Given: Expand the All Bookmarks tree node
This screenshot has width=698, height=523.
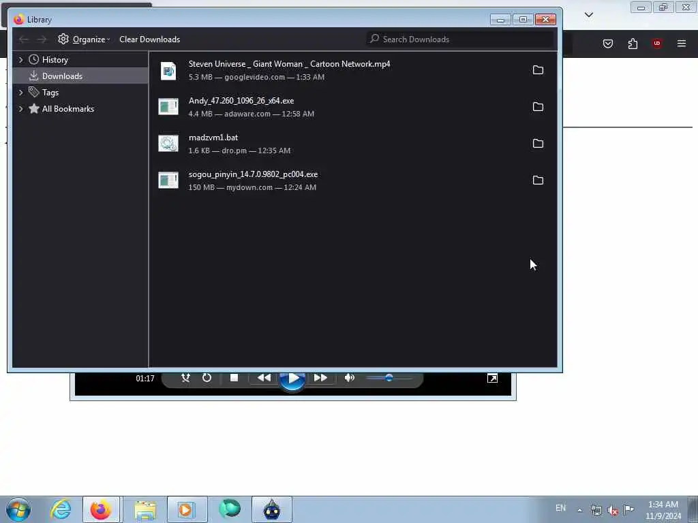Looking at the screenshot, I should pyautogui.click(x=20, y=109).
